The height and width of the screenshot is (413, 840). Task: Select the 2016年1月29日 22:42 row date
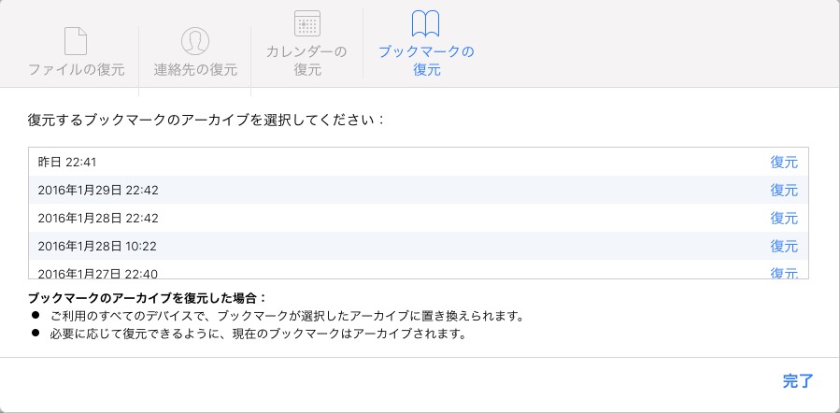pos(98,190)
